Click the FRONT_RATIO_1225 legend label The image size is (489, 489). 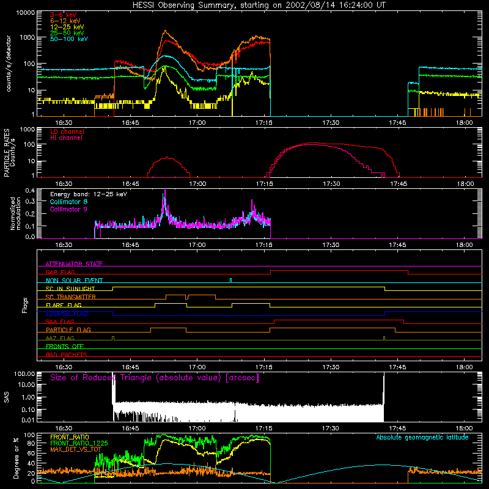(79, 443)
